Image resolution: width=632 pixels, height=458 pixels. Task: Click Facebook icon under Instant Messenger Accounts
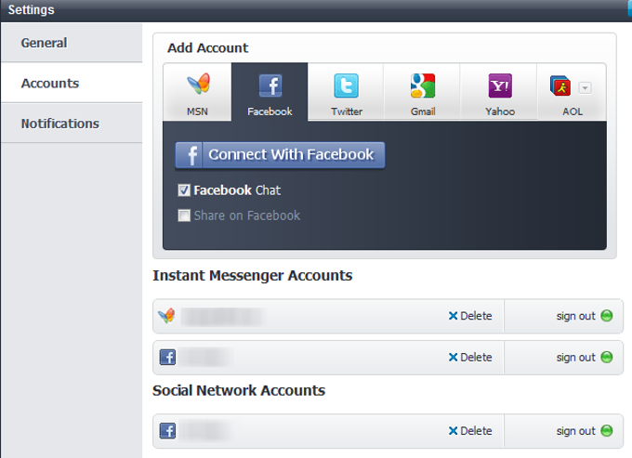click(167, 358)
